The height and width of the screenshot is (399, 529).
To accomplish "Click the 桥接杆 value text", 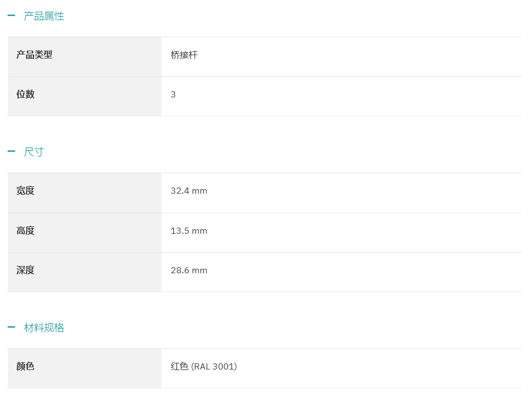I will [x=184, y=55].
